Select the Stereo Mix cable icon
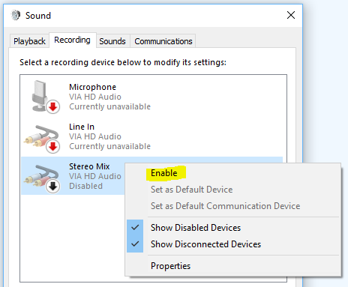 42,178
